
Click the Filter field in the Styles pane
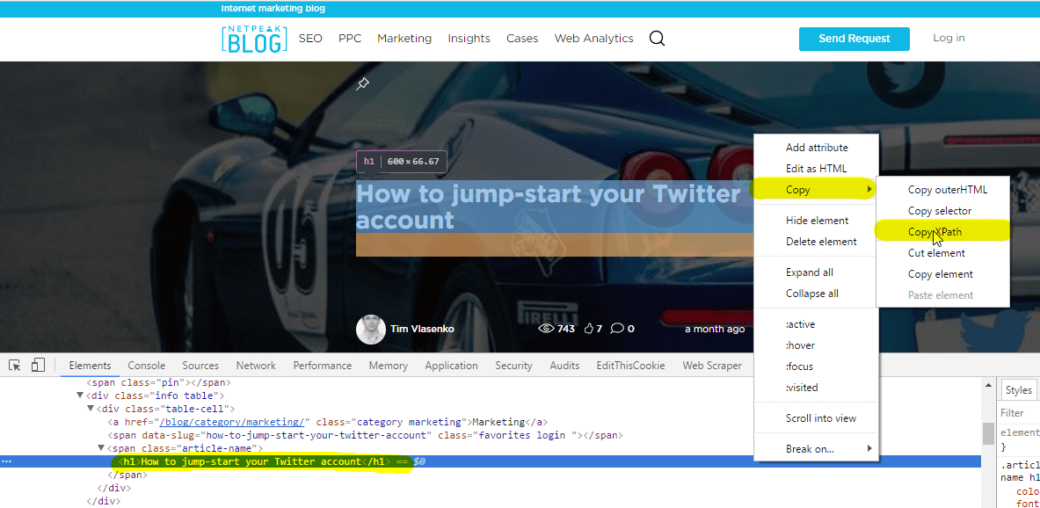[x=1019, y=412]
